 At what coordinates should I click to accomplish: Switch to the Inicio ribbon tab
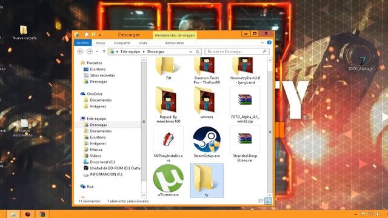101,43
